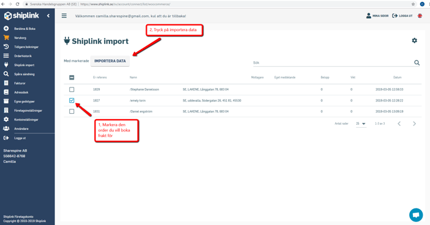
Task: Click the Företagsinställningar building icon
Action: 6,111
